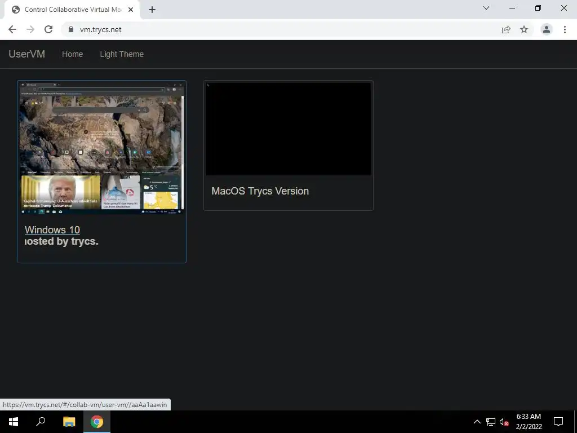577x433 pixels.
Task: Open the tab search dropdown arrow
Action: point(486,8)
